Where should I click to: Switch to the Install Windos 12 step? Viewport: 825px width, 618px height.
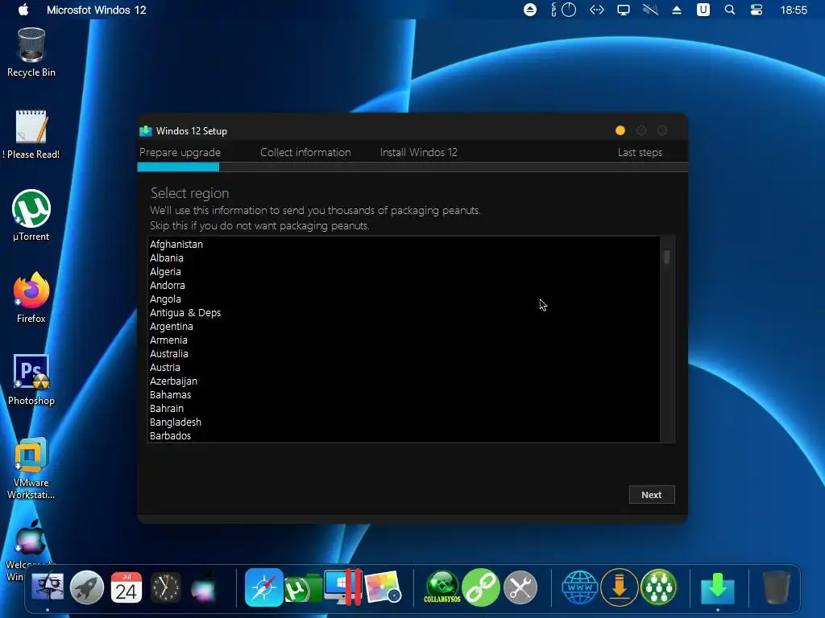pyautogui.click(x=419, y=152)
